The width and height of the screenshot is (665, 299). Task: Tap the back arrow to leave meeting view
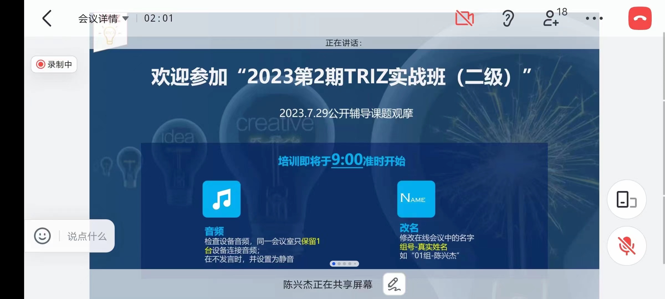47,18
